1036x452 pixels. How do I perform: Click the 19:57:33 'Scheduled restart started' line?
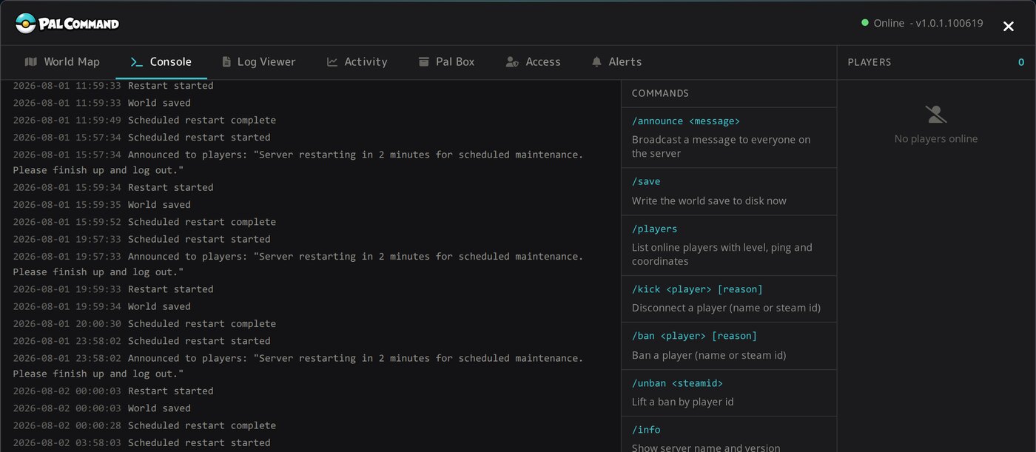(x=141, y=239)
